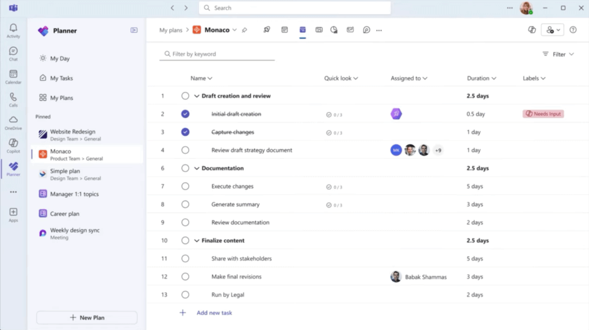Click the Needs Input label tag

pyautogui.click(x=543, y=113)
